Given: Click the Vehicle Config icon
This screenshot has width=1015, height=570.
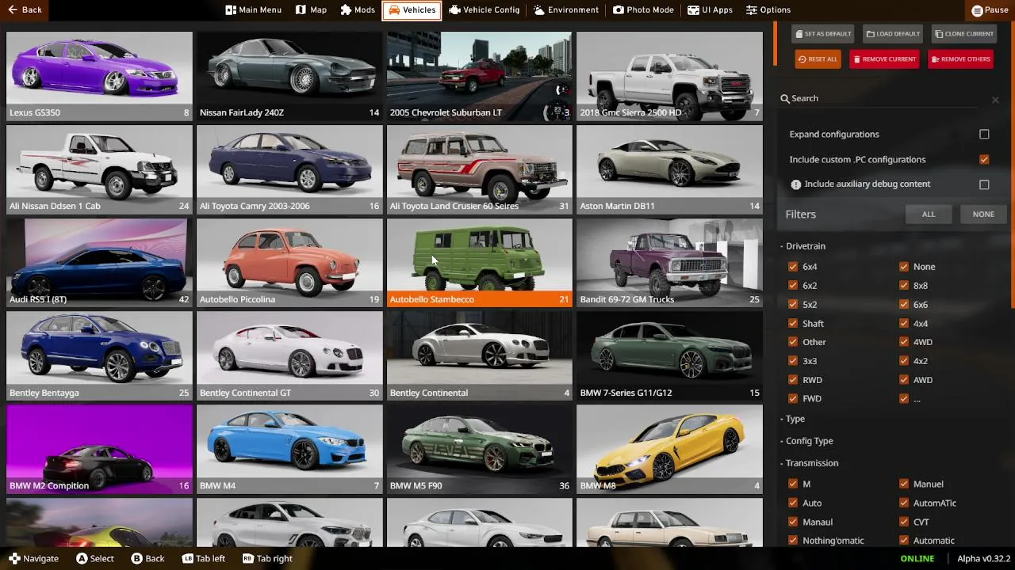Looking at the screenshot, I should [454, 10].
